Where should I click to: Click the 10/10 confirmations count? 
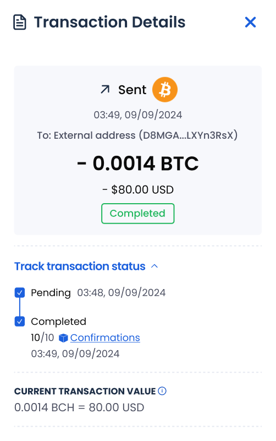coord(42,337)
